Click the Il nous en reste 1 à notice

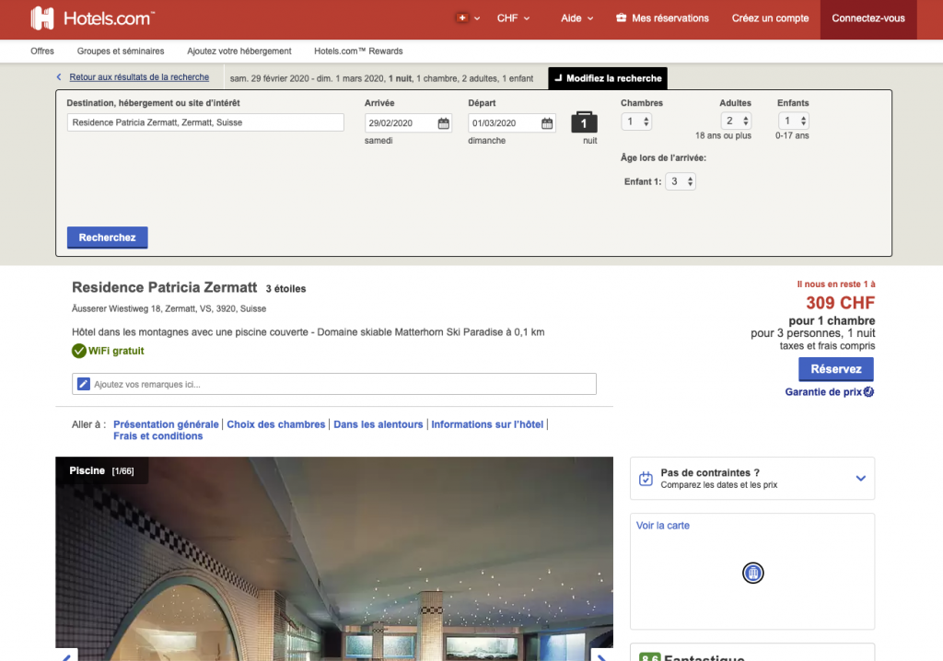click(836, 284)
